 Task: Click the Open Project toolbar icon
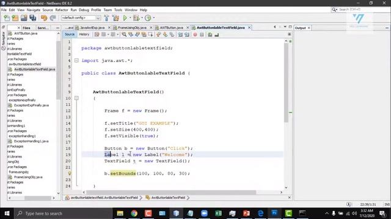24,18
